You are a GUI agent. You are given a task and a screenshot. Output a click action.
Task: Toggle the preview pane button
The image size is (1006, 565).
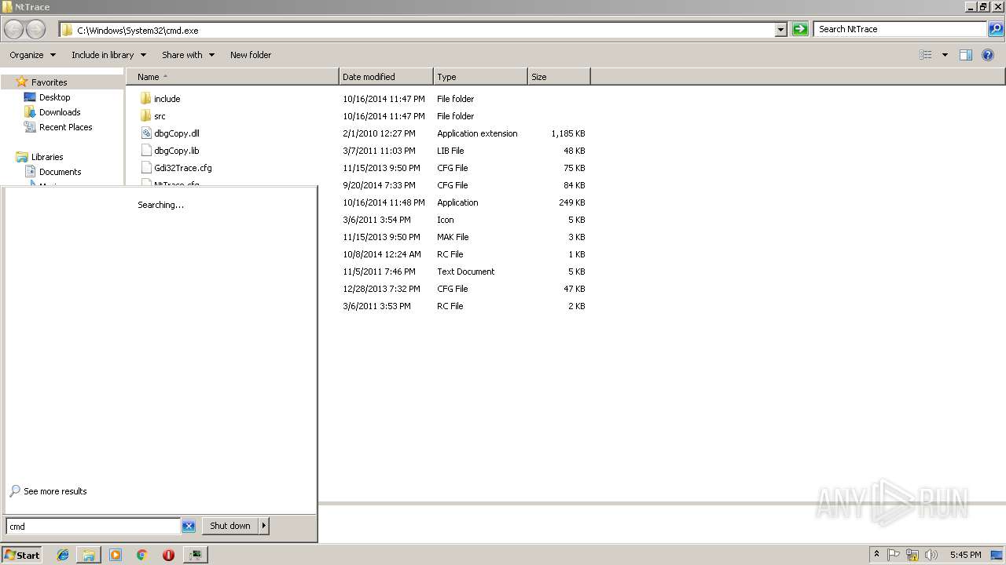tap(966, 55)
